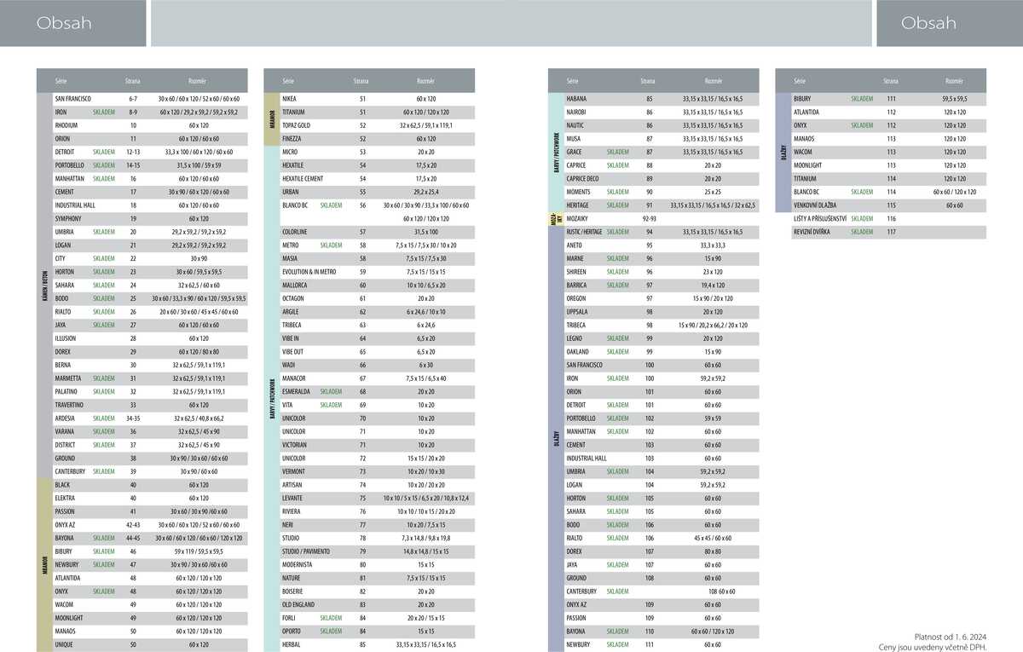Select the REVIZNÍ DVÍŘKA entry
This screenshot has width=1023, height=652.
[812, 232]
